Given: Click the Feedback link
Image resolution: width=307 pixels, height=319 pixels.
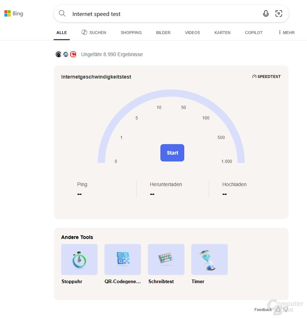Looking at the screenshot, I should click(263, 310).
